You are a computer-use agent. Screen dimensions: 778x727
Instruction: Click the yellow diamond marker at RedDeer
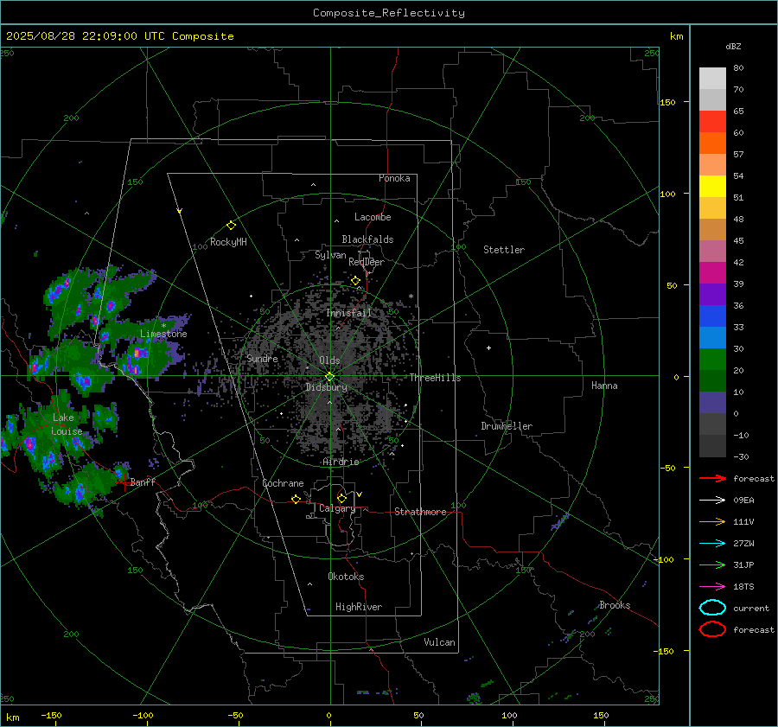355,281
